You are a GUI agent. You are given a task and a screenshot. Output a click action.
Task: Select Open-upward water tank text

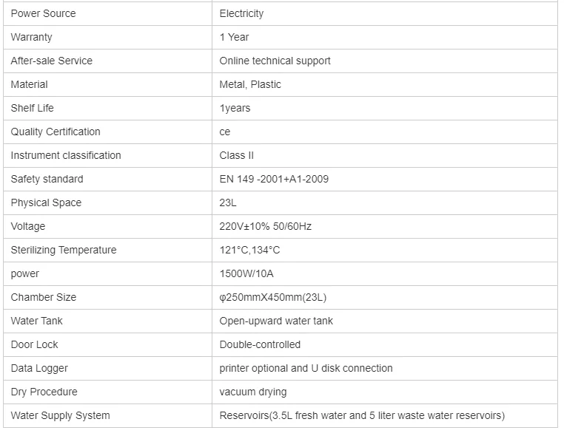click(276, 321)
